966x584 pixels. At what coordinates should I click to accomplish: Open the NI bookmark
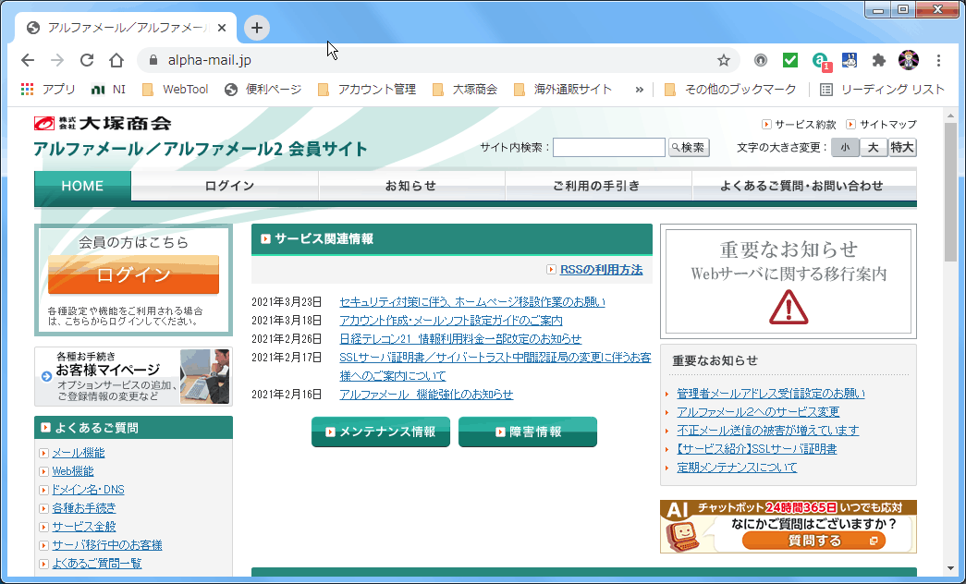pyautogui.click(x=108, y=90)
